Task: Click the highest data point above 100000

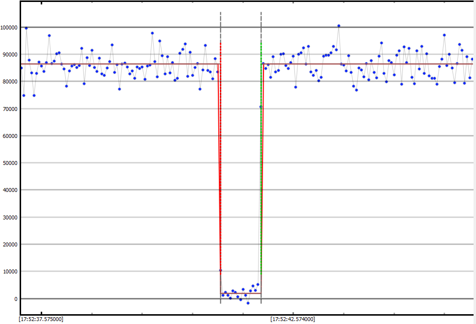Action: (339, 26)
